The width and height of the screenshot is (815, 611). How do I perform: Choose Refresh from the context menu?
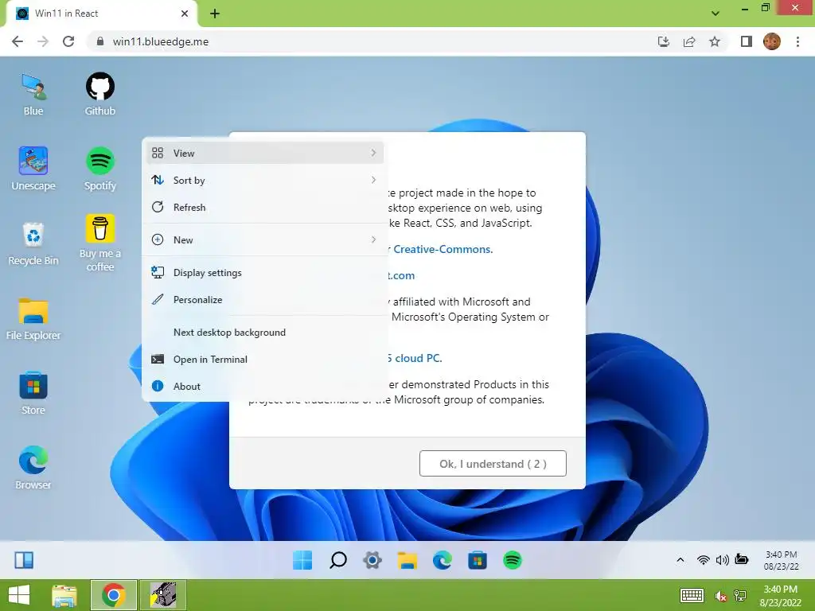(x=264, y=207)
